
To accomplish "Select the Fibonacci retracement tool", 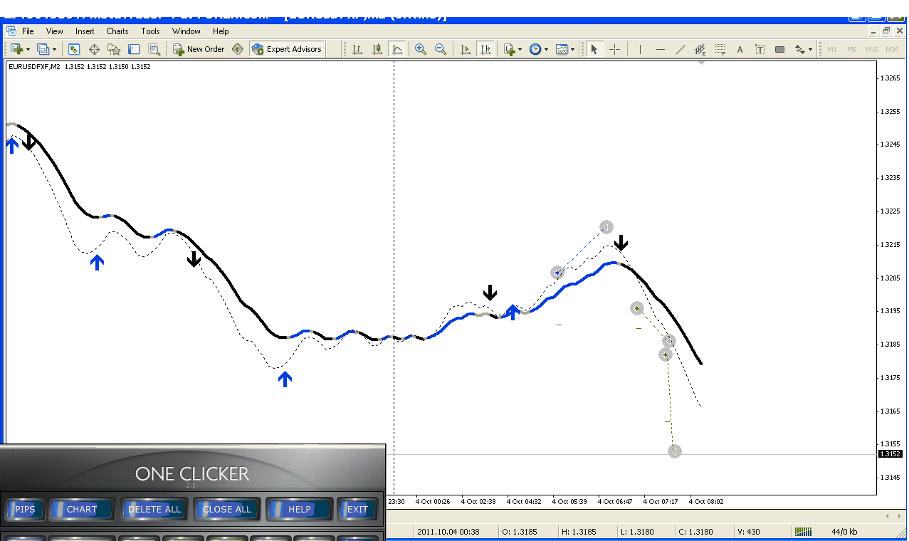I will (x=720, y=49).
